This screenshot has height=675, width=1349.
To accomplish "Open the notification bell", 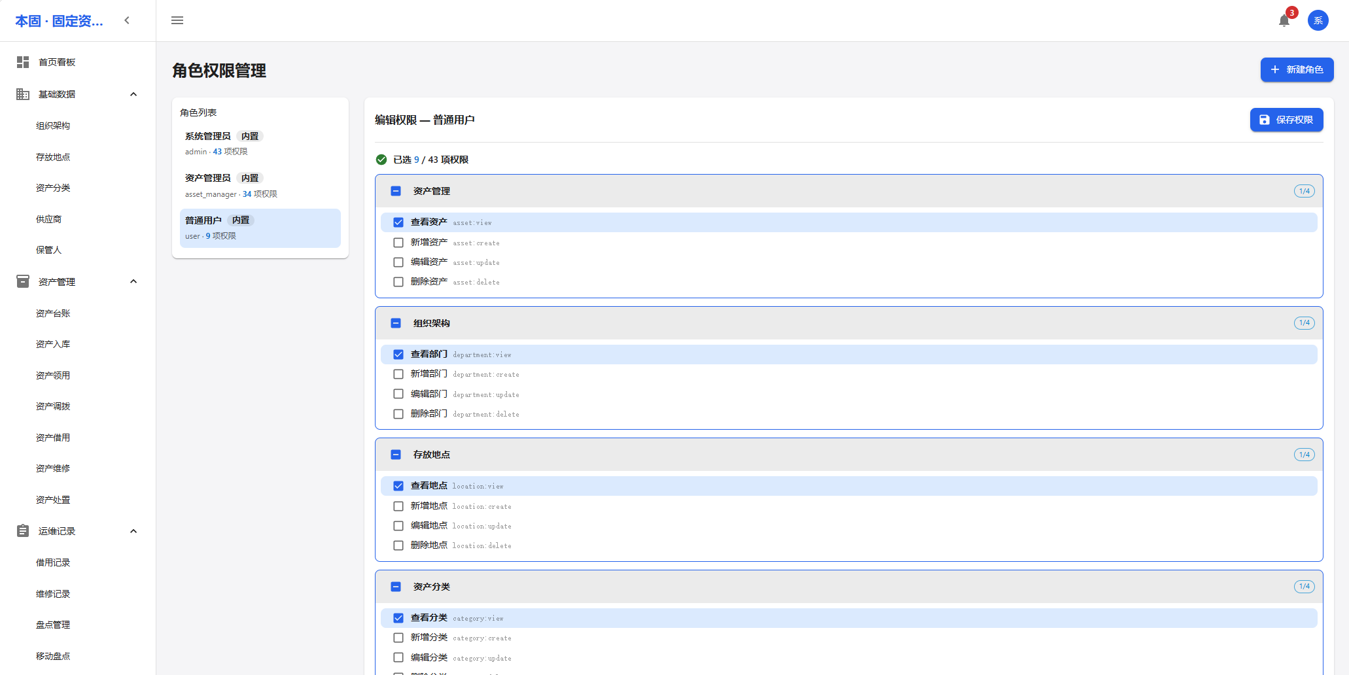I will pos(1284,20).
